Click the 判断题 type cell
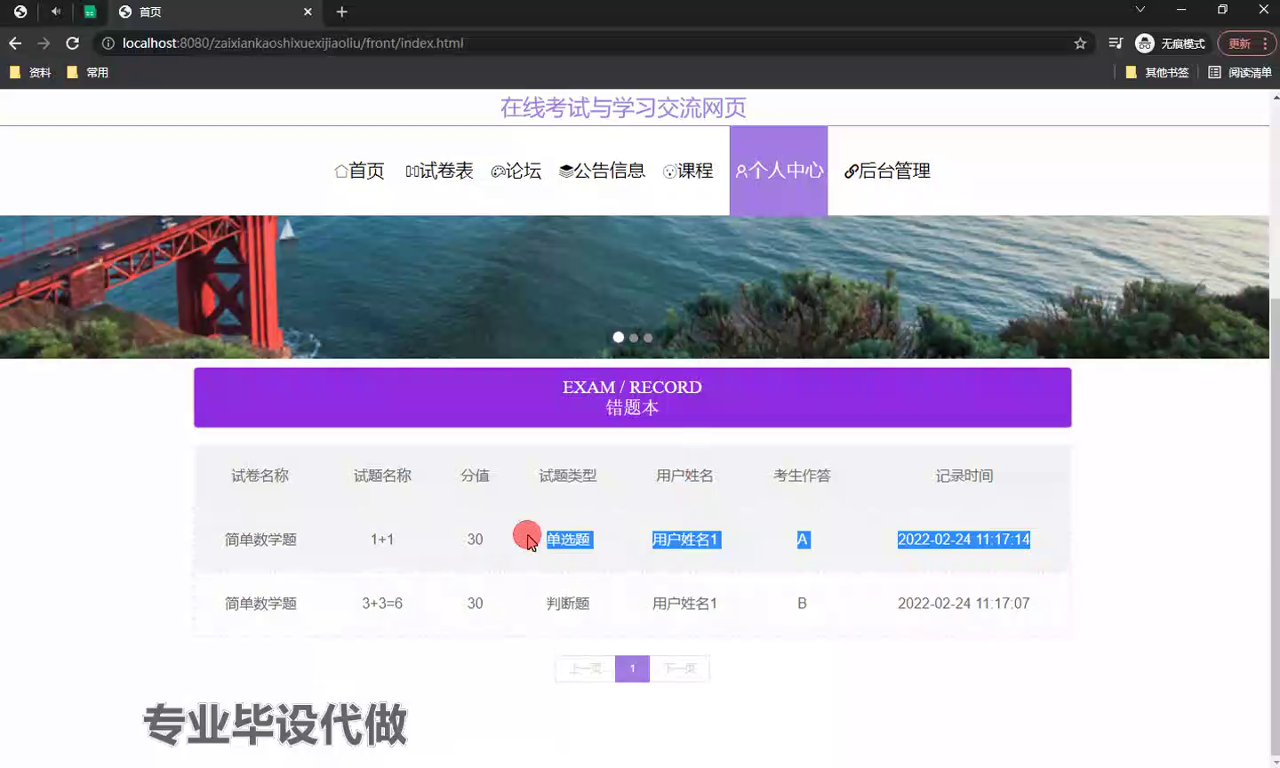 [x=568, y=604]
